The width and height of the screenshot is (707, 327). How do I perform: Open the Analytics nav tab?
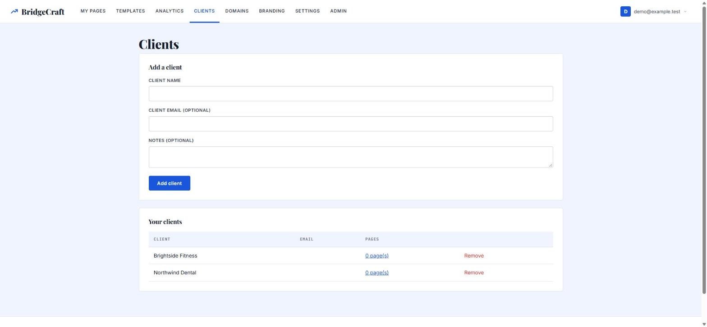coord(170,11)
